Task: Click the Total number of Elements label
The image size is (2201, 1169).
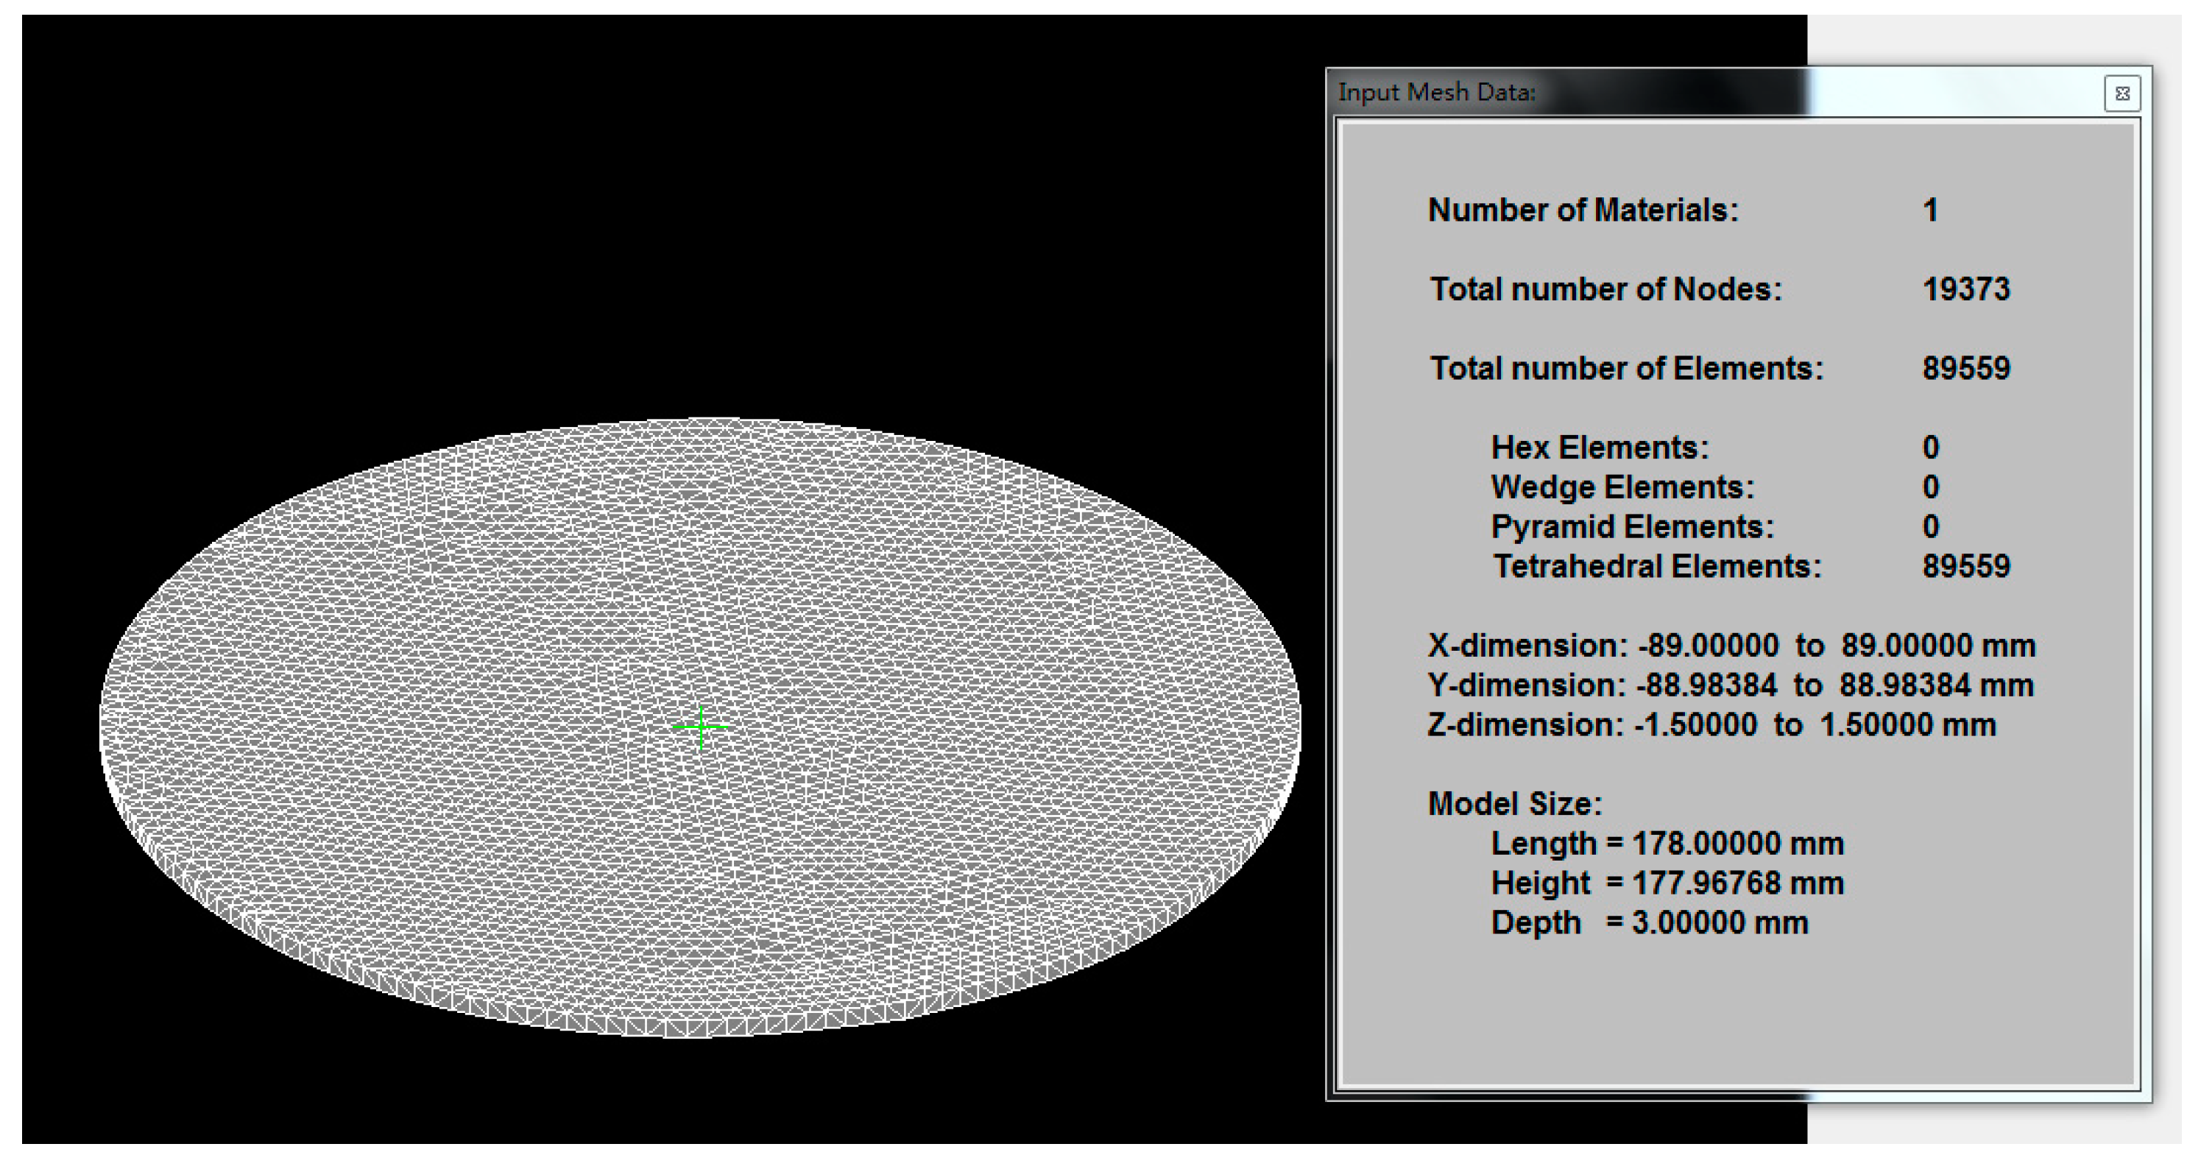Action: coord(1626,368)
